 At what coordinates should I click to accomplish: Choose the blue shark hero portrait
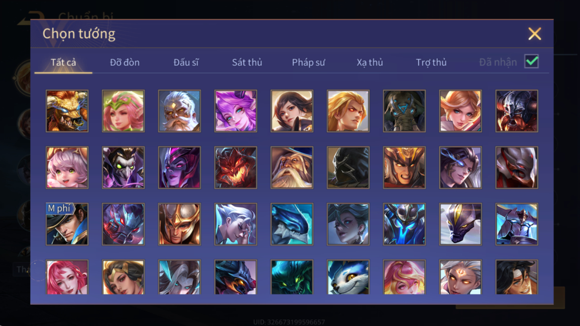click(292, 224)
